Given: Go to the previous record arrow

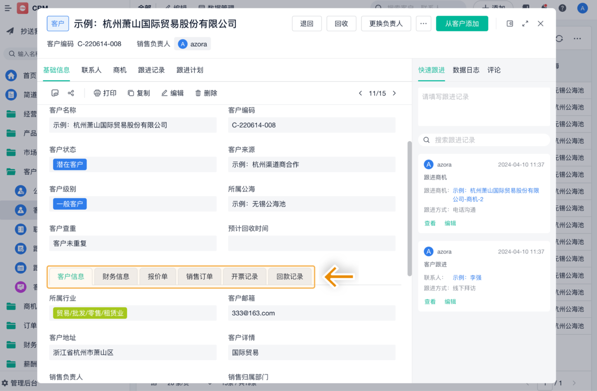Looking at the screenshot, I should click(361, 93).
